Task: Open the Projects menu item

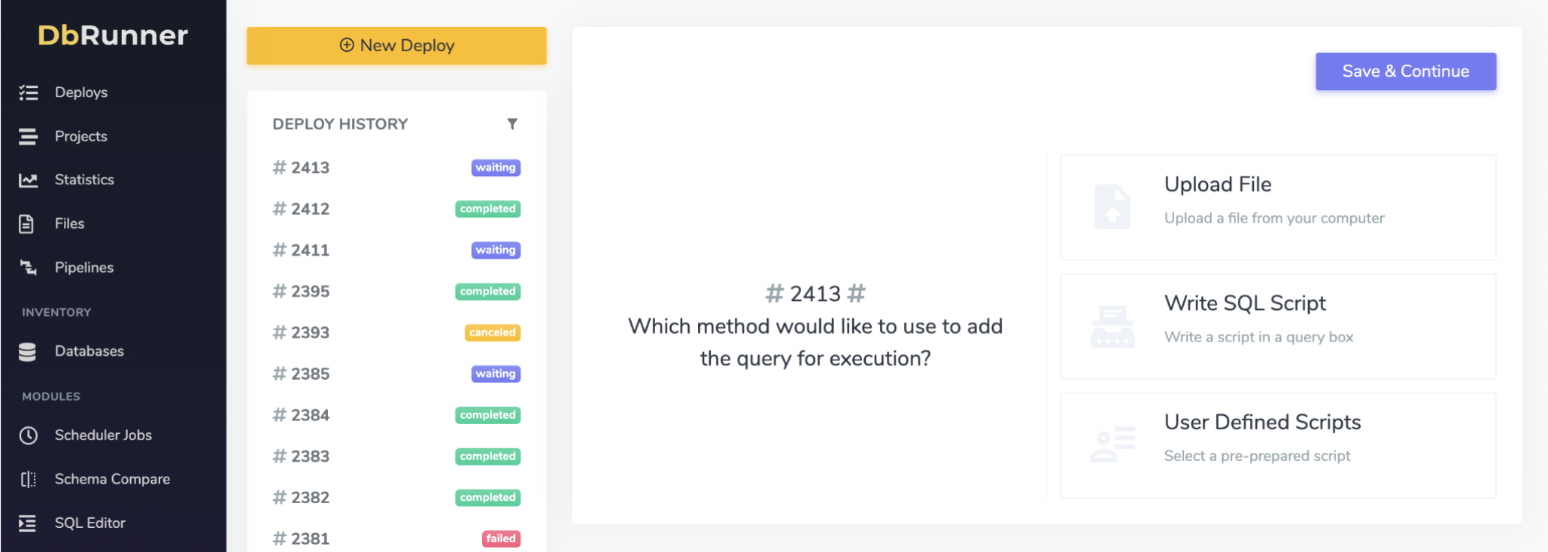Action: click(80, 136)
